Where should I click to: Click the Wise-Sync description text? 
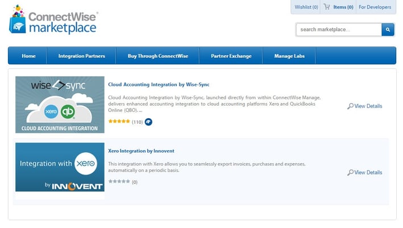click(214, 104)
